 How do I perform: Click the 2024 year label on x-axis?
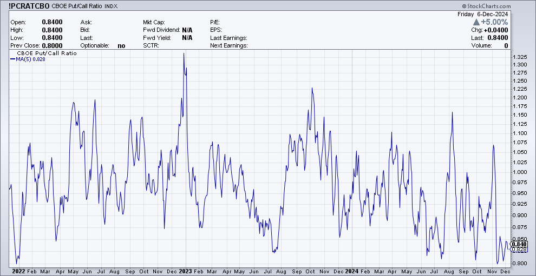point(352,272)
